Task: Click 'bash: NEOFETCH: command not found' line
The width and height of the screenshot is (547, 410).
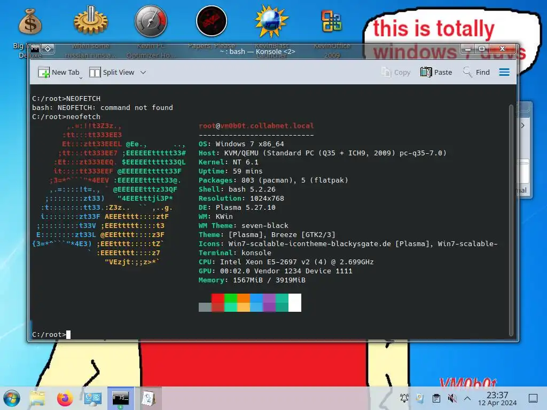Action: pyautogui.click(x=102, y=108)
